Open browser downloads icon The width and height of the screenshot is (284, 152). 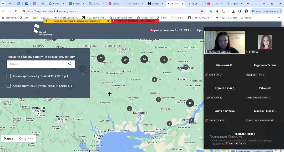234,11
